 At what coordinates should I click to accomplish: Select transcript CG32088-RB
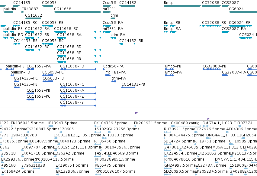[x=212, y=26]
